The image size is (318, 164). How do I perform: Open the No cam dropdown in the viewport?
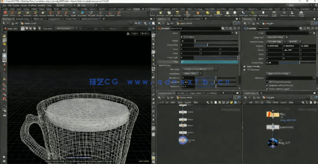[x=145, y=34]
